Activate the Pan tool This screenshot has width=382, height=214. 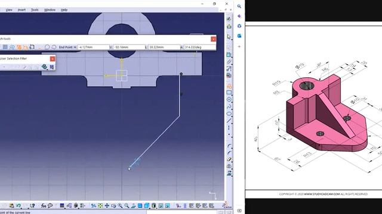click(107, 206)
